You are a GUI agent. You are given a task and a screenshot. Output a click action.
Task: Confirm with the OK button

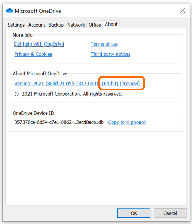tap(134, 213)
